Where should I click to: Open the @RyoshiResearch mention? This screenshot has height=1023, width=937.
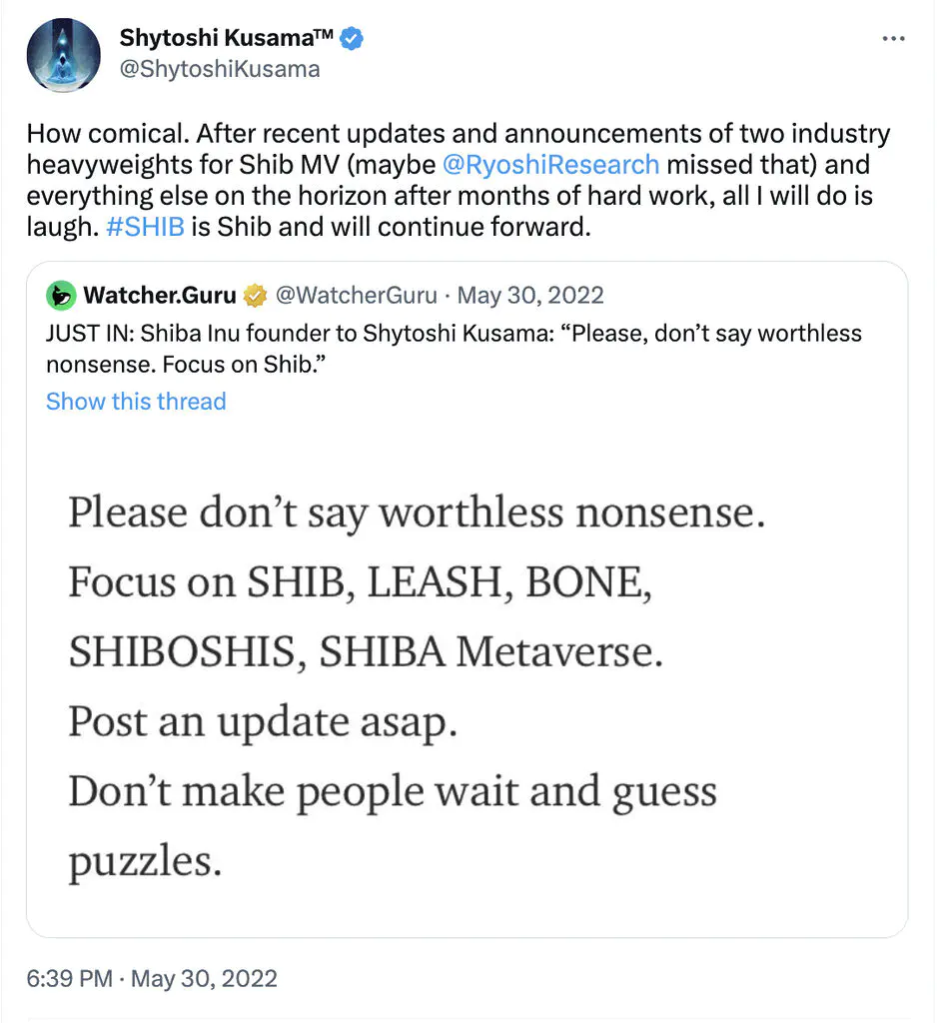click(x=550, y=165)
